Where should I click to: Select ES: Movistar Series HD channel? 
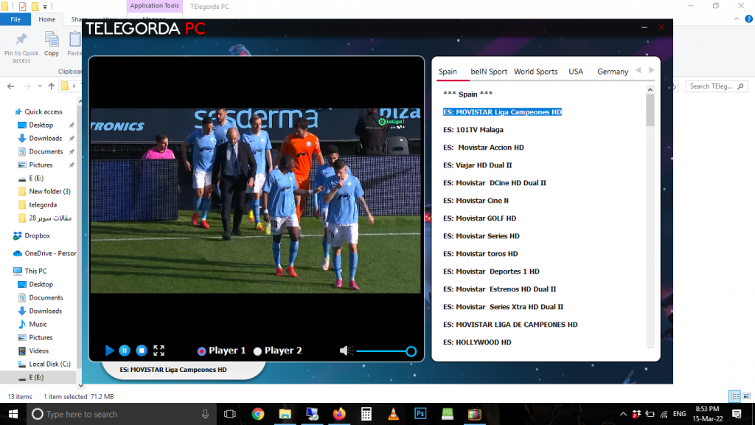coord(481,236)
